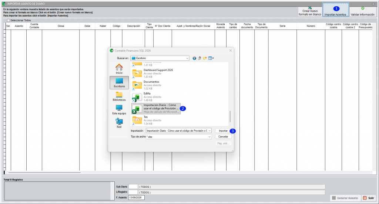379x204 pixels.
Task: Click the Glosa column header
Action: pyautogui.click(x=61, y=26)
